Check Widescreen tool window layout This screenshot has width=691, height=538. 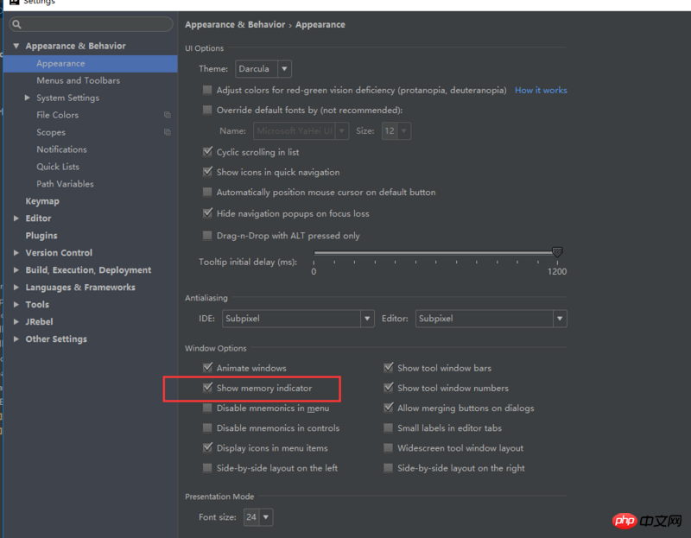tap(388, 448)
